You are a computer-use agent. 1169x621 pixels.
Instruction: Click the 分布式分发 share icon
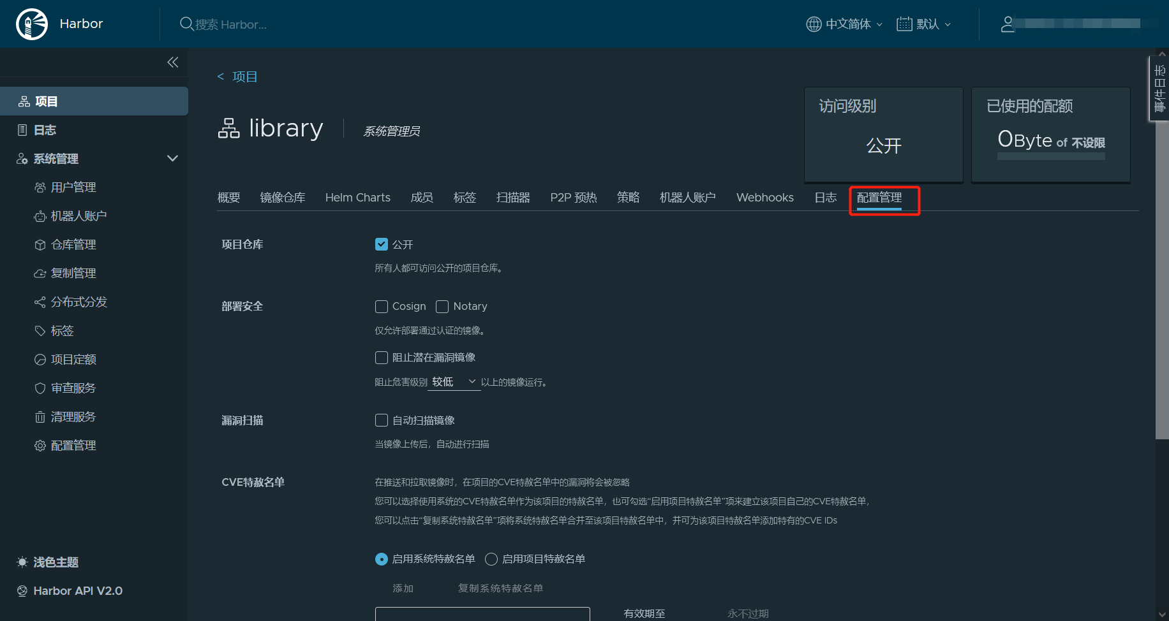click(x=40, y=302)
